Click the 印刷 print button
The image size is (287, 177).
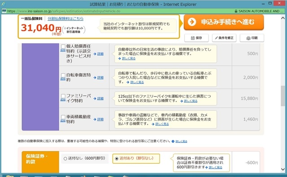(252, 38)
